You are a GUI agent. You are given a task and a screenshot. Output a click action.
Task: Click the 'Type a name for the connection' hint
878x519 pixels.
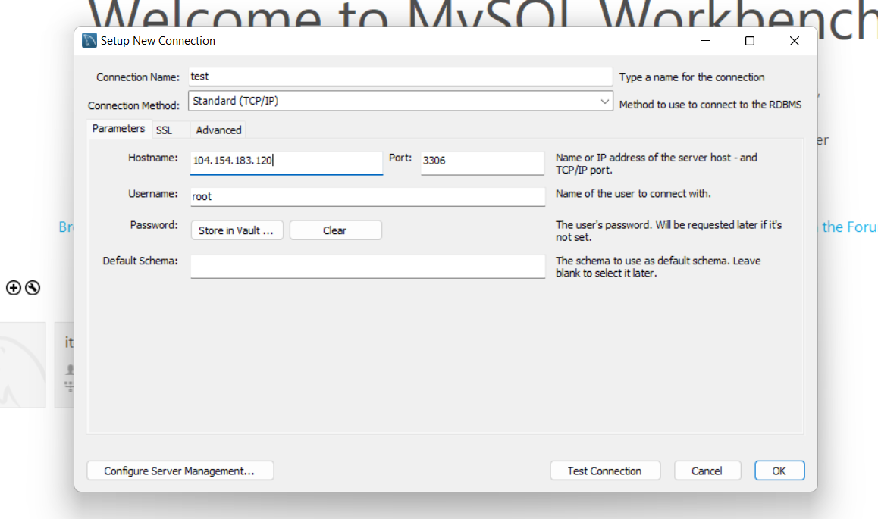pos(691,77)
